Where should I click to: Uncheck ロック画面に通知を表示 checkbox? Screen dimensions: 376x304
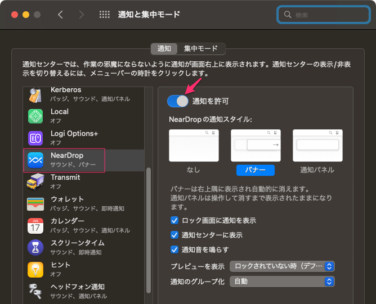point(174,221)
